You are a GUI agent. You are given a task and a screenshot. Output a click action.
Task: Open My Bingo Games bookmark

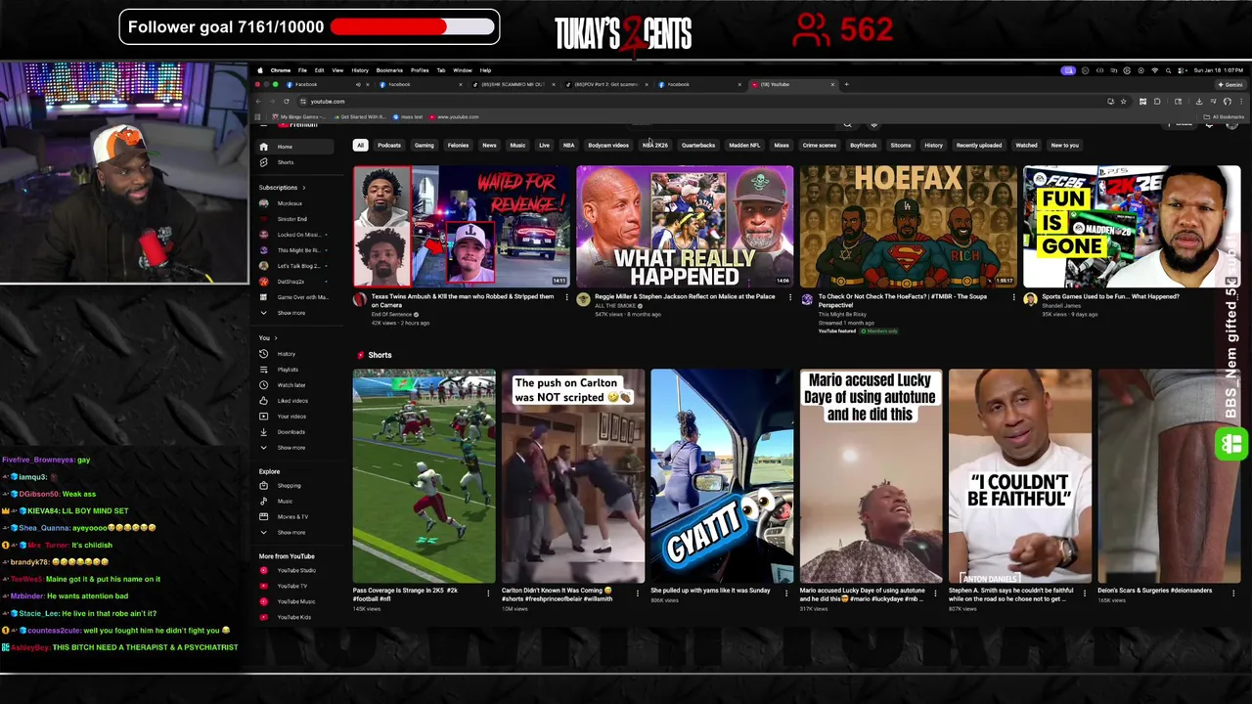pyautogui.click(x=299, y=117)
